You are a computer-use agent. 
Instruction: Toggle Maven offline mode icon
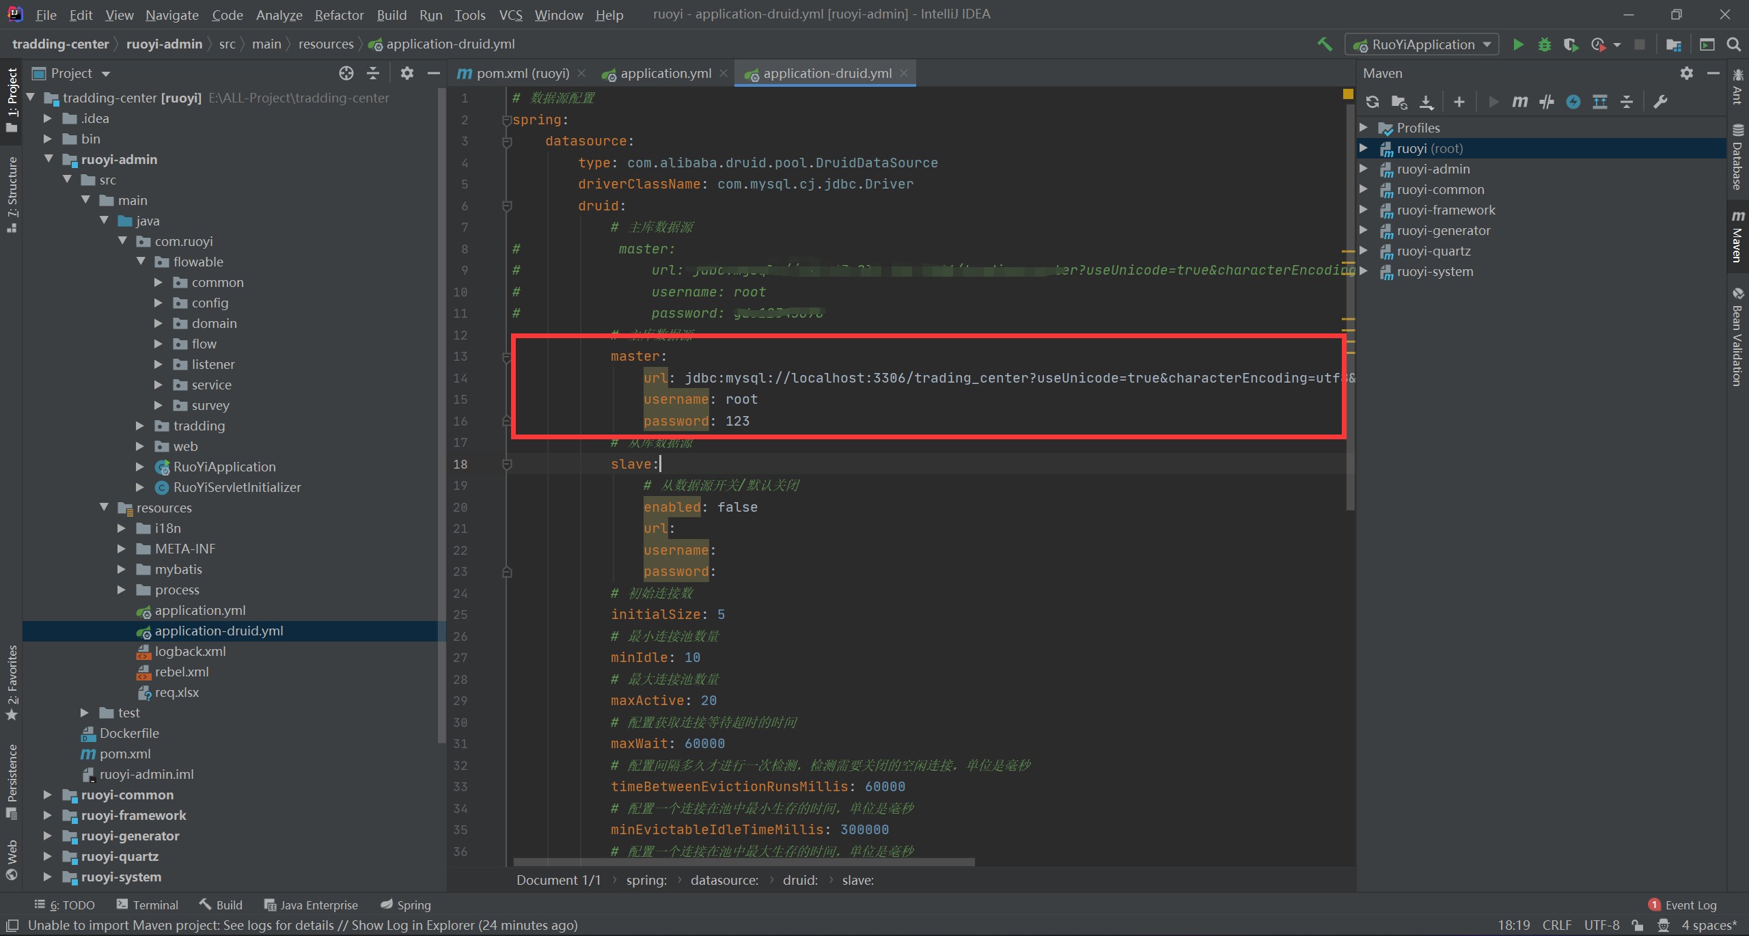(1547, 102)
